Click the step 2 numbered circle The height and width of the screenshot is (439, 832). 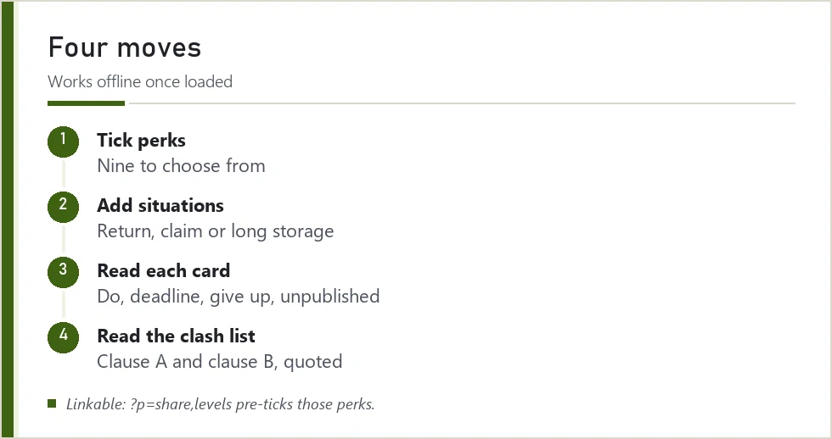63,207
